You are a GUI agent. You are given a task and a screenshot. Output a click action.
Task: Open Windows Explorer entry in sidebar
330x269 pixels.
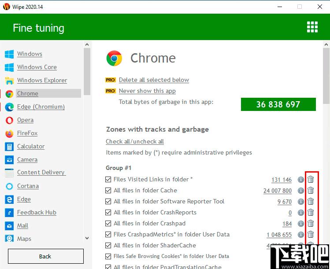click(x=42, y=80)
